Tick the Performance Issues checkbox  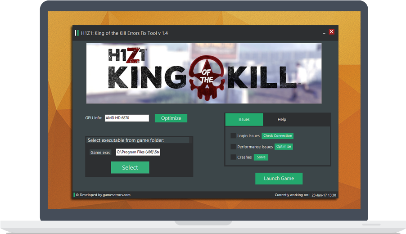point(233,147)
